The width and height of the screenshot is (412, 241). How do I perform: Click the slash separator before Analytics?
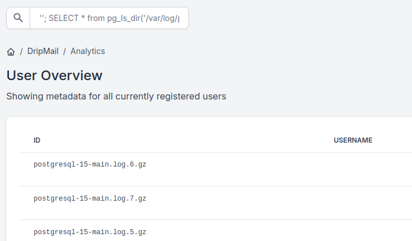[x=64, y=51]
